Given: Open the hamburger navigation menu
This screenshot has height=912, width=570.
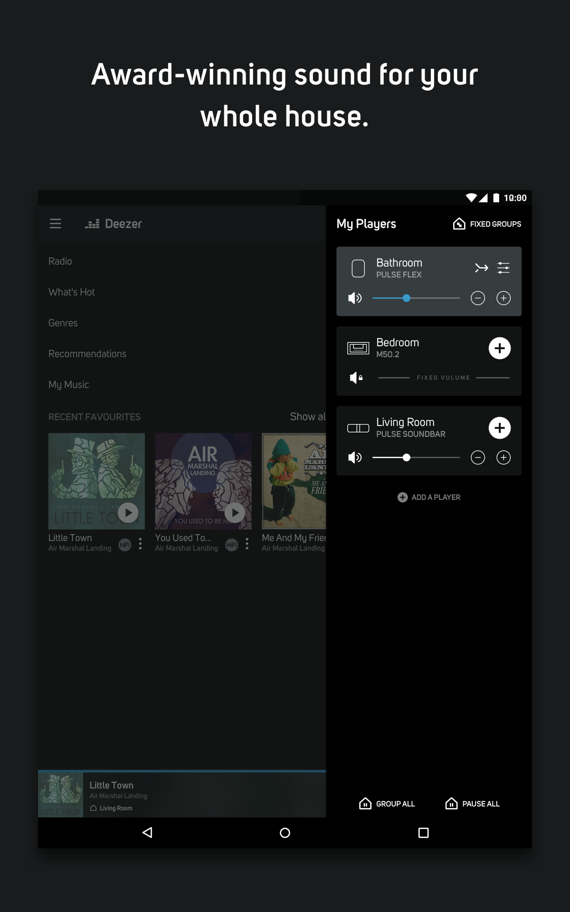Looking at the screenshot, I should 55,224.
